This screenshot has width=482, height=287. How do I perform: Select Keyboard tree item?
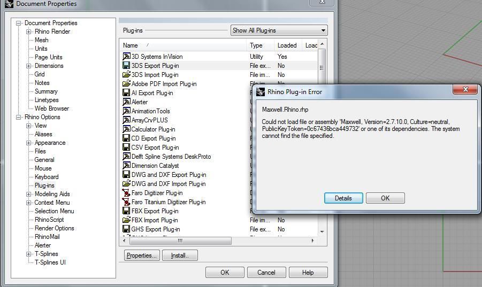(47, 177)
